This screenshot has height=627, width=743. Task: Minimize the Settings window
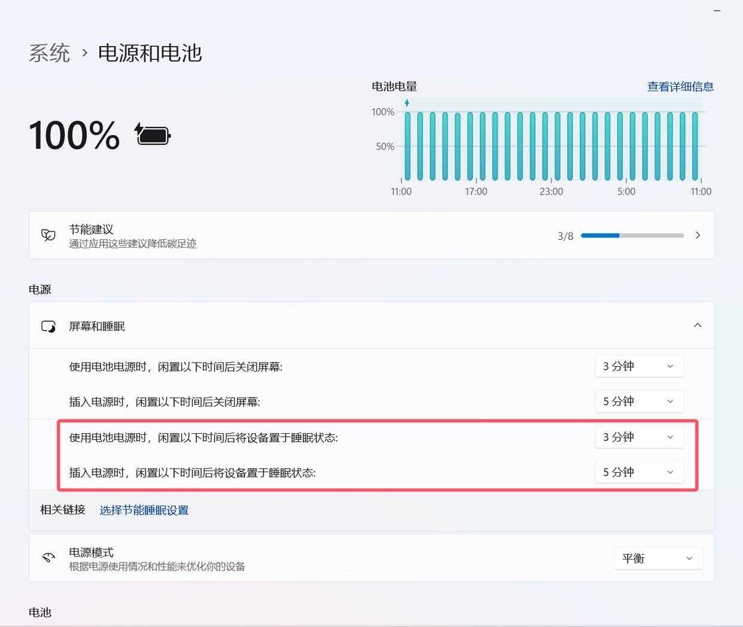point(716,10)
